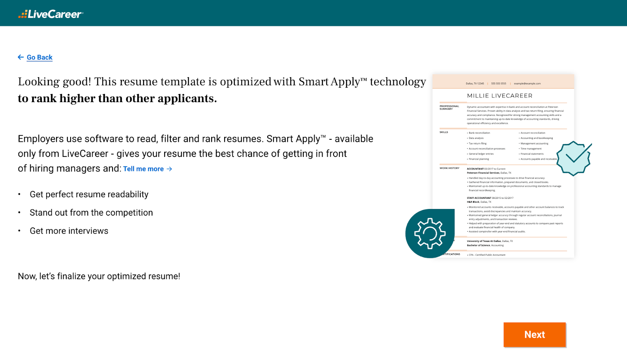Open the Go Back link
This screenshot has height=364, width=627.
pyautogui.click(x=39, y=57)
